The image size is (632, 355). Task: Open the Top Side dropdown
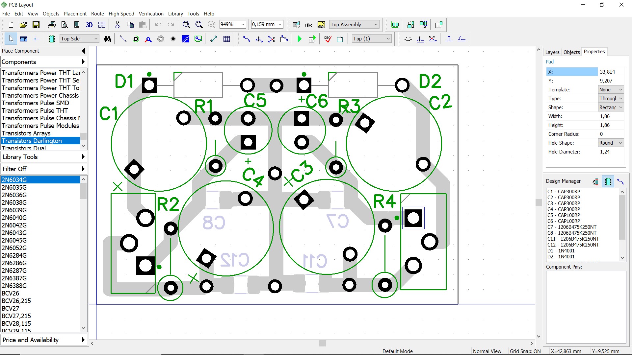coord(79,39)
